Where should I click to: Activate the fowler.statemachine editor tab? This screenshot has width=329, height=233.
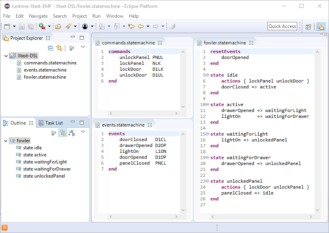225,43
